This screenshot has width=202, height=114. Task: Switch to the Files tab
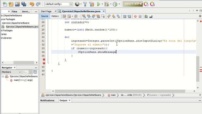point(14,11)
